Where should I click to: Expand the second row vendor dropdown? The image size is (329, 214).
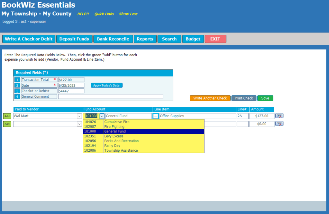point(79,124)
